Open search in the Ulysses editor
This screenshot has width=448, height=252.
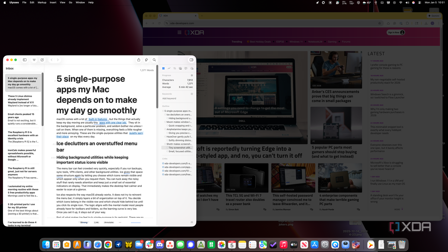point(154,60)
